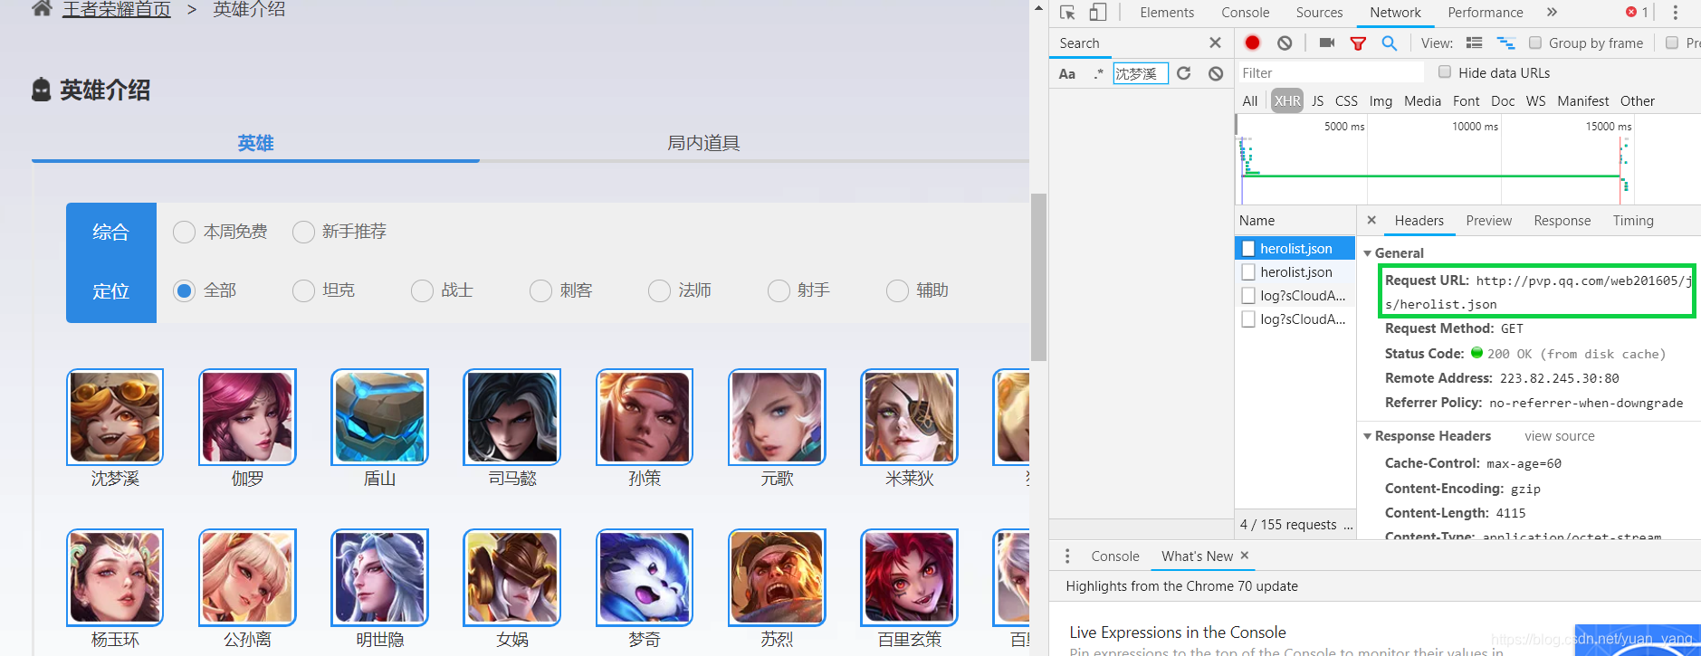
Task: Click the 沈梦溪 hero portrait
Action: click(x=115, y=417)
